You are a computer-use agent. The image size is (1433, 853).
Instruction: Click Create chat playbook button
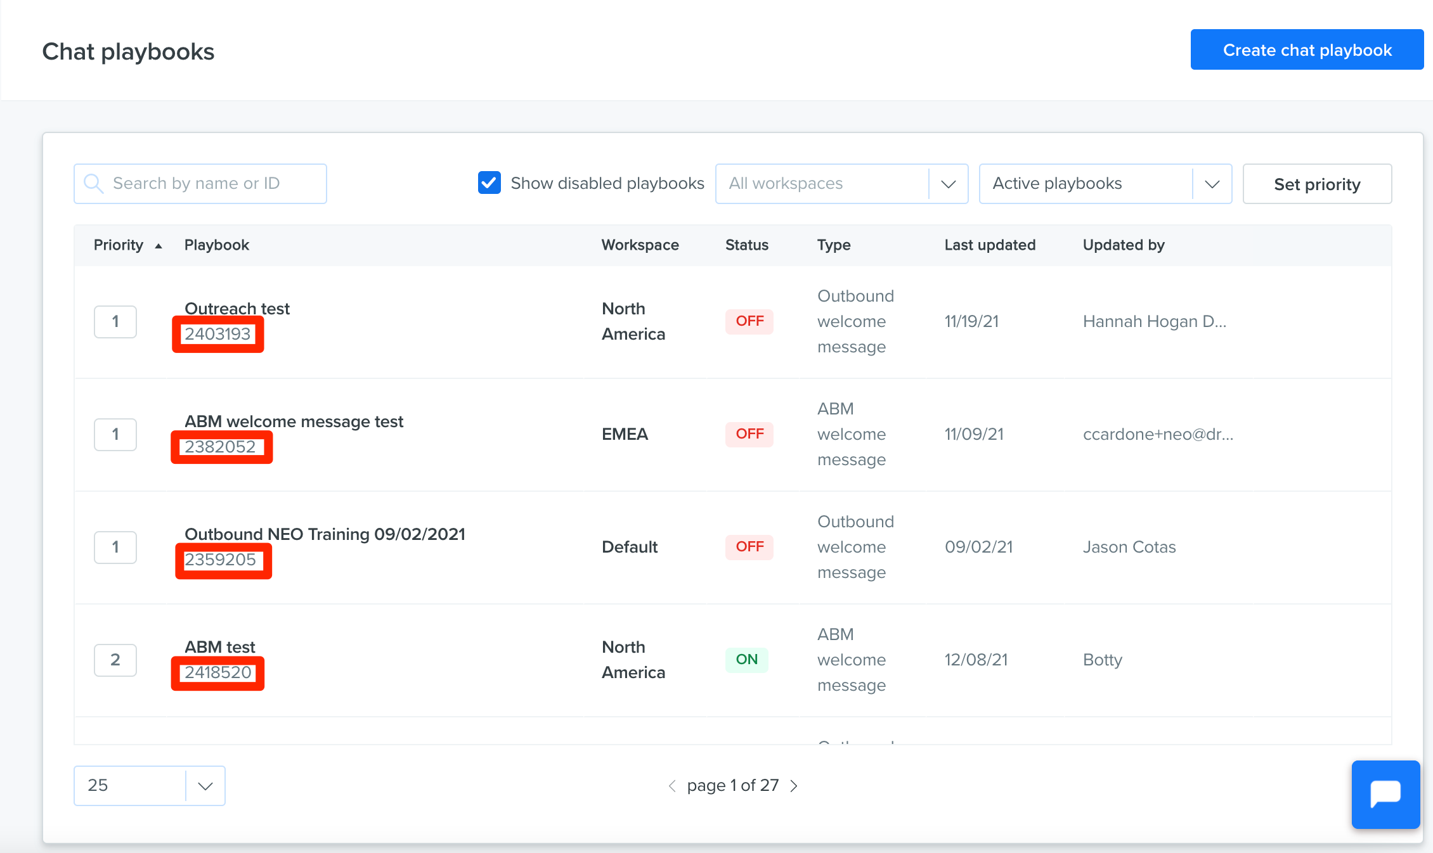pos(1307,49)
